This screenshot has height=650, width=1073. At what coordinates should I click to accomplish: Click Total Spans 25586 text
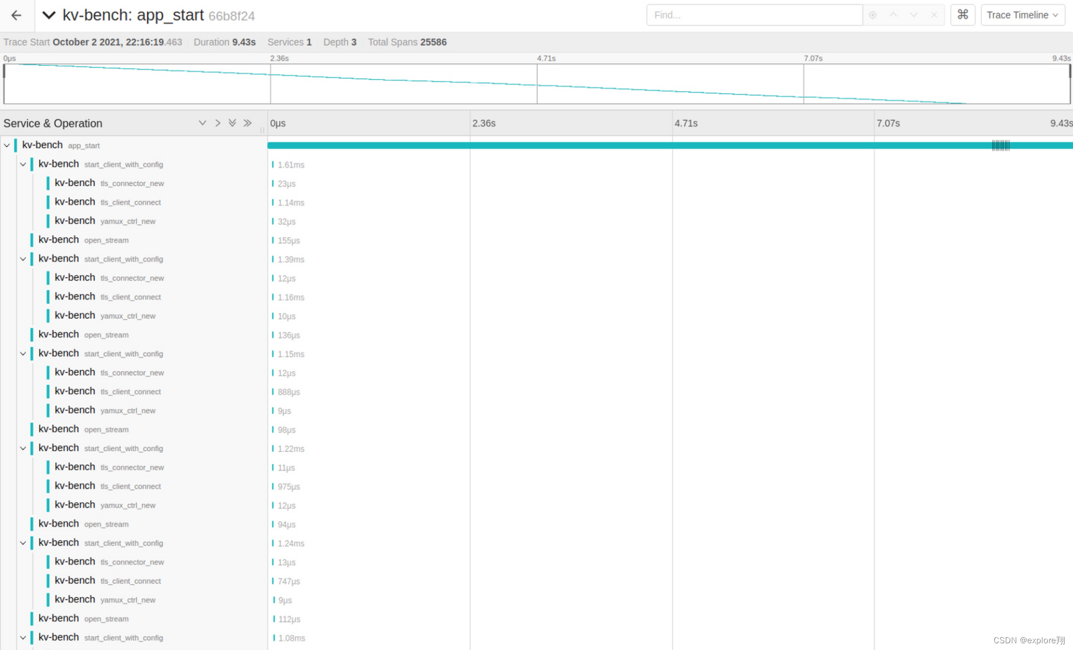(407, 42)
